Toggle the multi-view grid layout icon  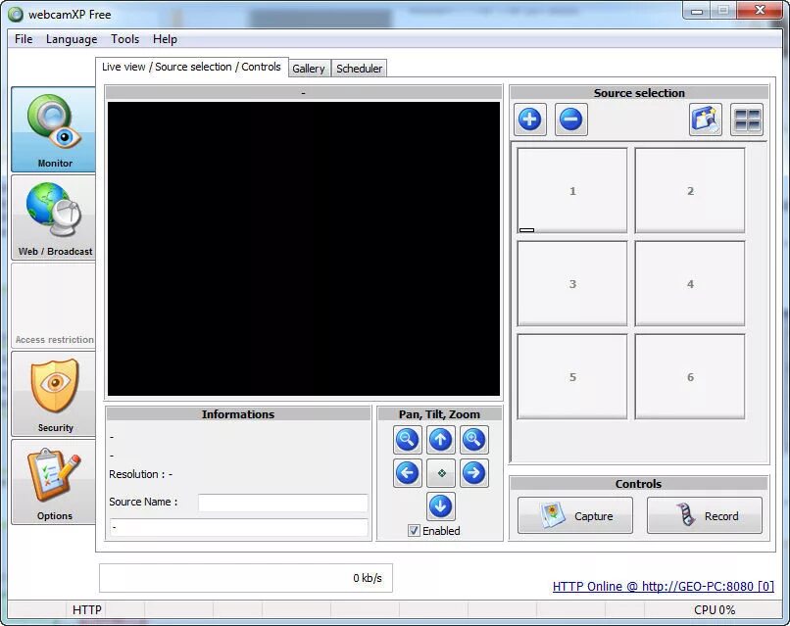pyautogui.click(x=747, y=120)
